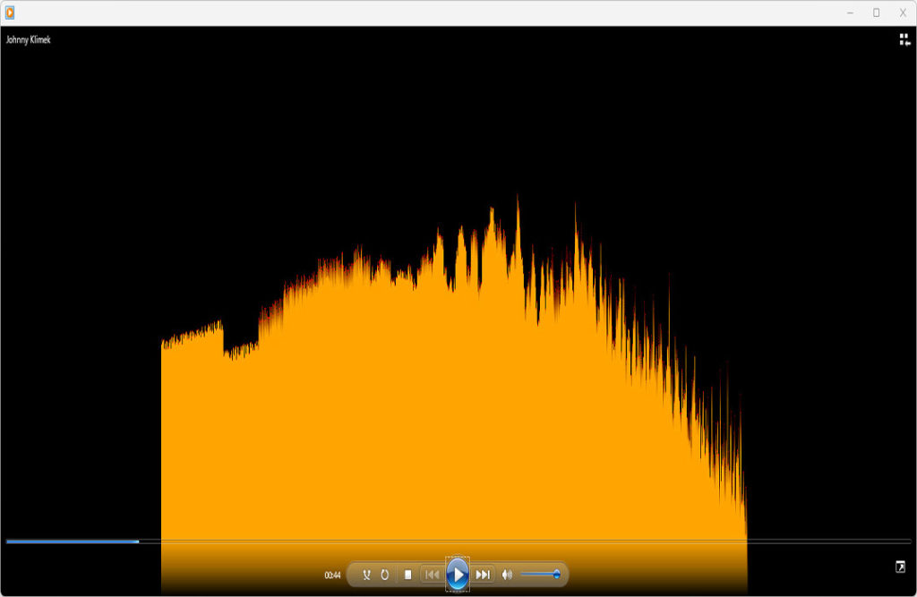Click the volume slider handle
This screenshot has width=917, height=597.
(x=556, y=575)
